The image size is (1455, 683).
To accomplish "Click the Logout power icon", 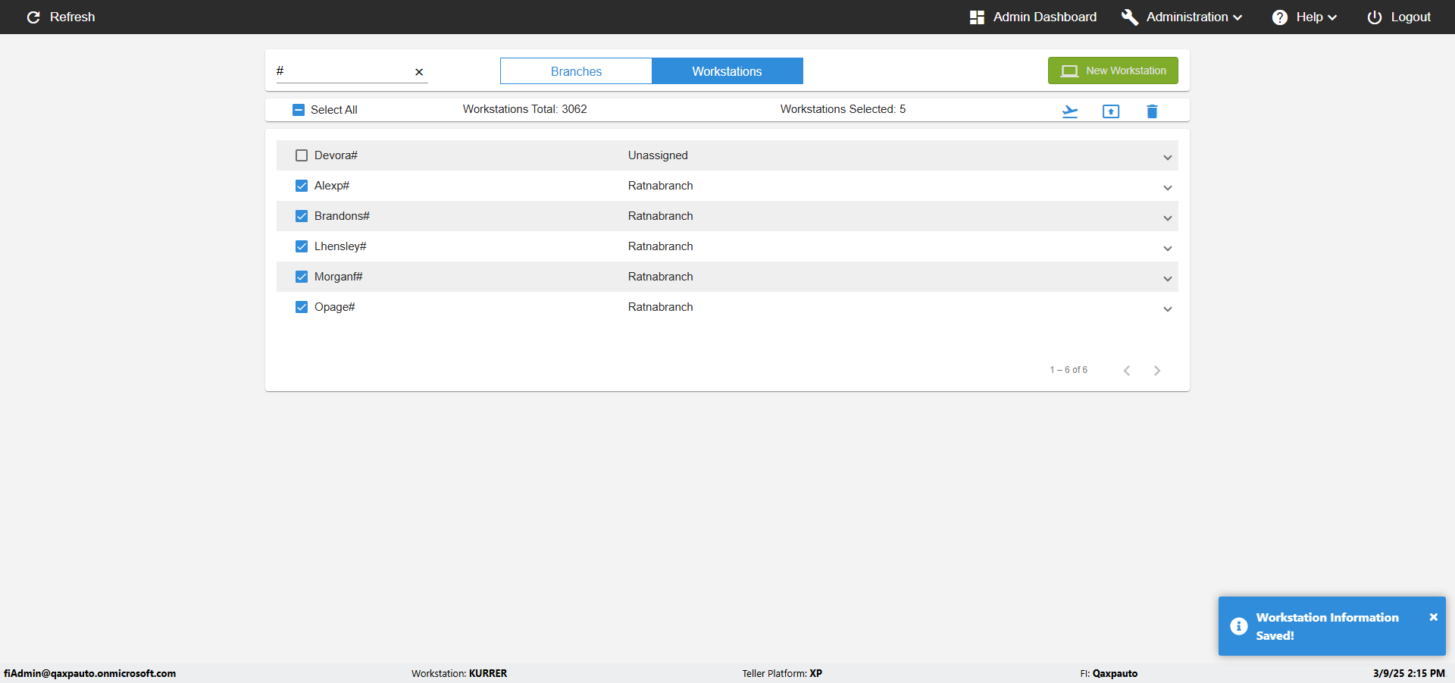I will [x=1374, y=17].
